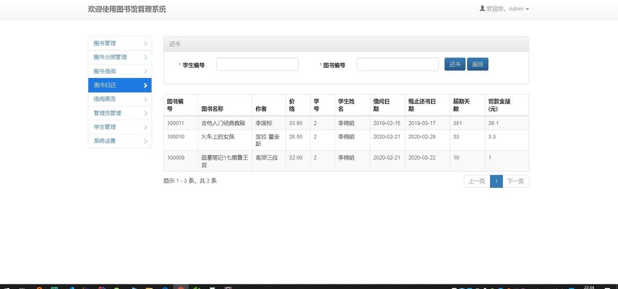This screenshot has height=289, width=618.
Task: Click the borrow date 2019-02-15
Action: tap(387, 123)
